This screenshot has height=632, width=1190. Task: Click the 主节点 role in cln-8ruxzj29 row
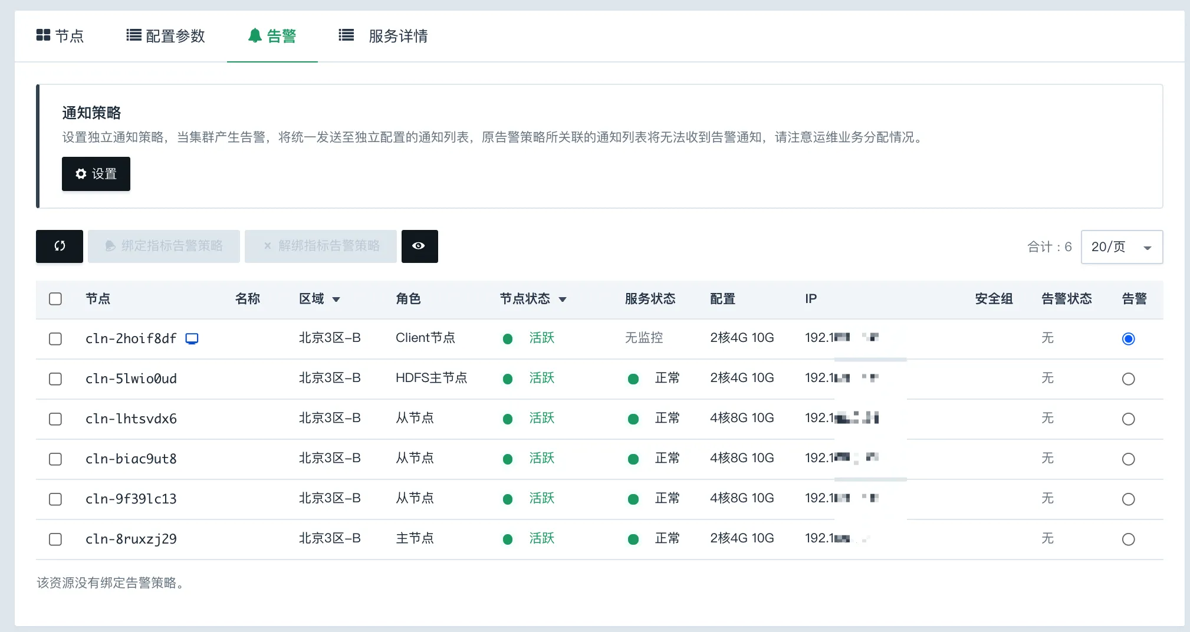(415, 538)
